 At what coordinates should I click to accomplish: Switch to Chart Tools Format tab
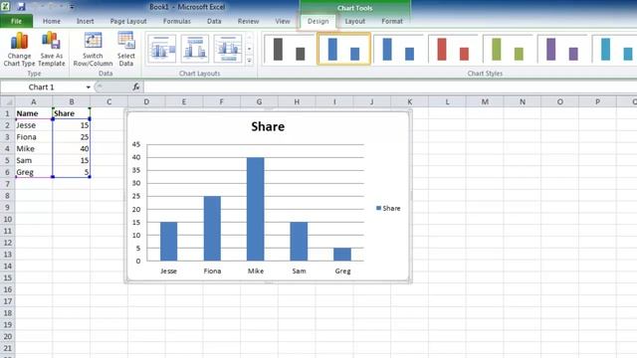[x=392, y=21]
